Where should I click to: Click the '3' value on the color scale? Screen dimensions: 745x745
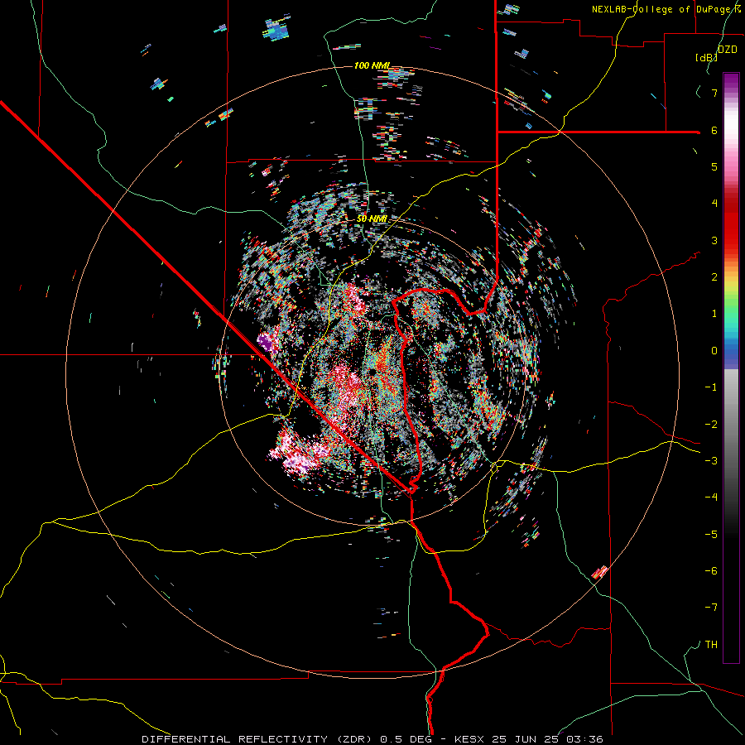[x=714, y=240]
